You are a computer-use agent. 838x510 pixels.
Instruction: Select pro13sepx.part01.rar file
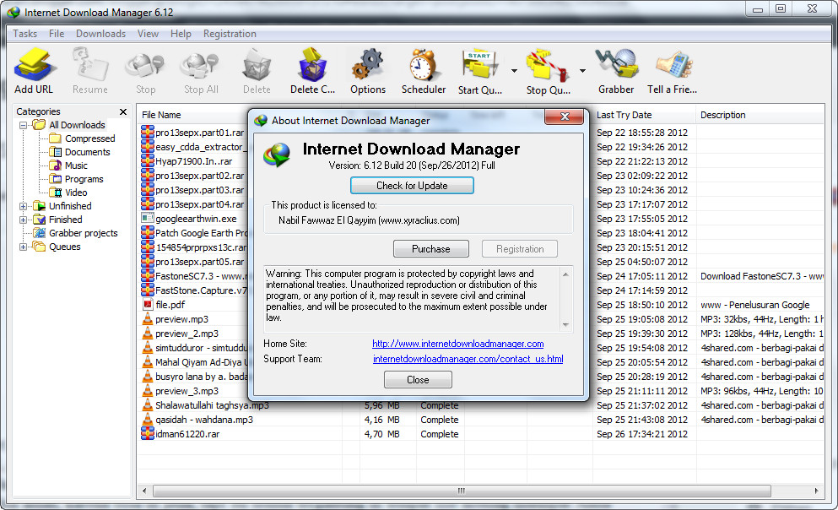click(199, 133)
